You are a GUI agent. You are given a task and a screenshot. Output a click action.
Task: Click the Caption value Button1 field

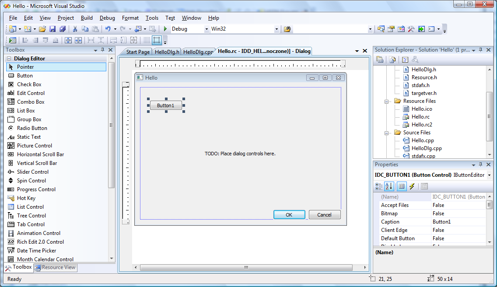point(458,222)
